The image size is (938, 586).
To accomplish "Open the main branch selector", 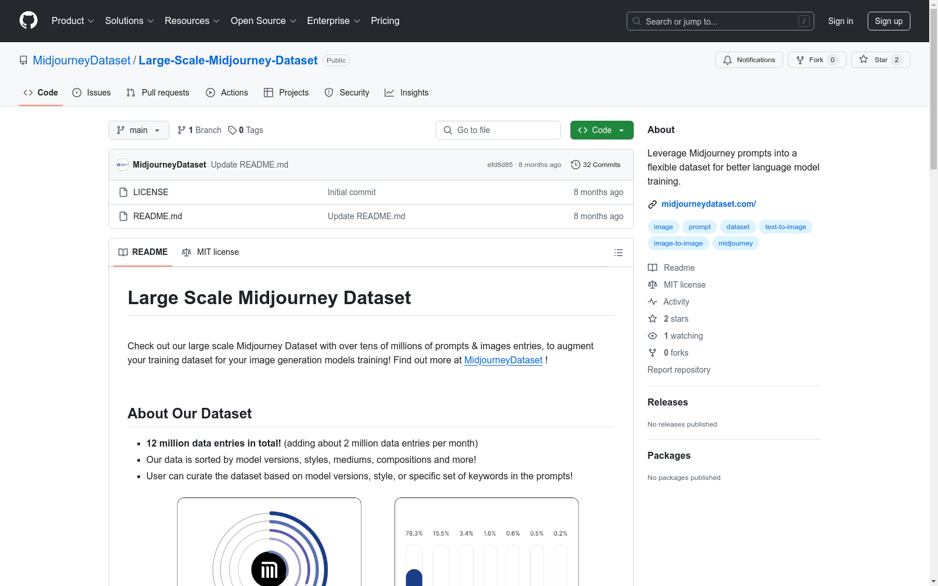I will point(139,130).
